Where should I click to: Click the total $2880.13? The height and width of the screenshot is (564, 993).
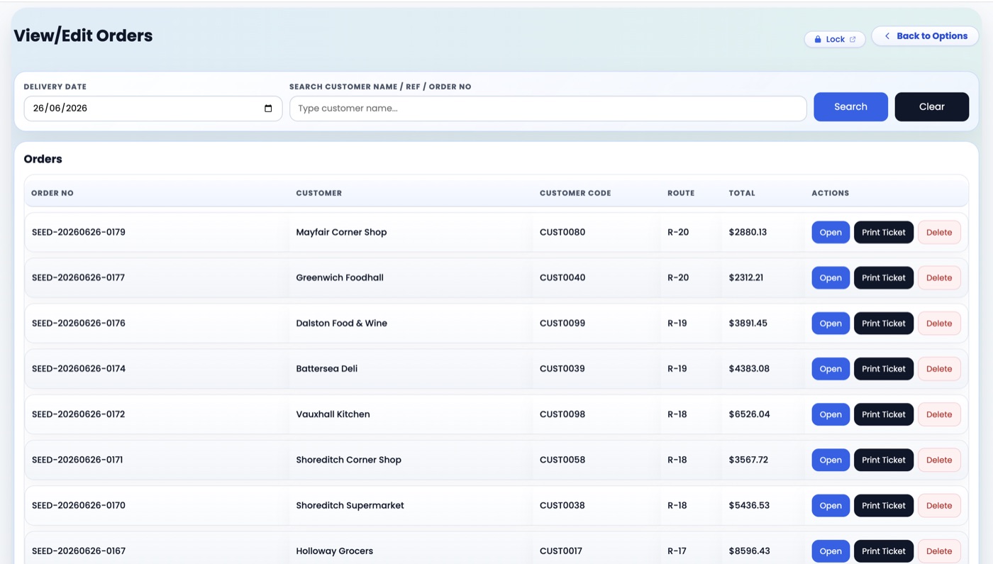pyautogui.click(x=748, y=232)
